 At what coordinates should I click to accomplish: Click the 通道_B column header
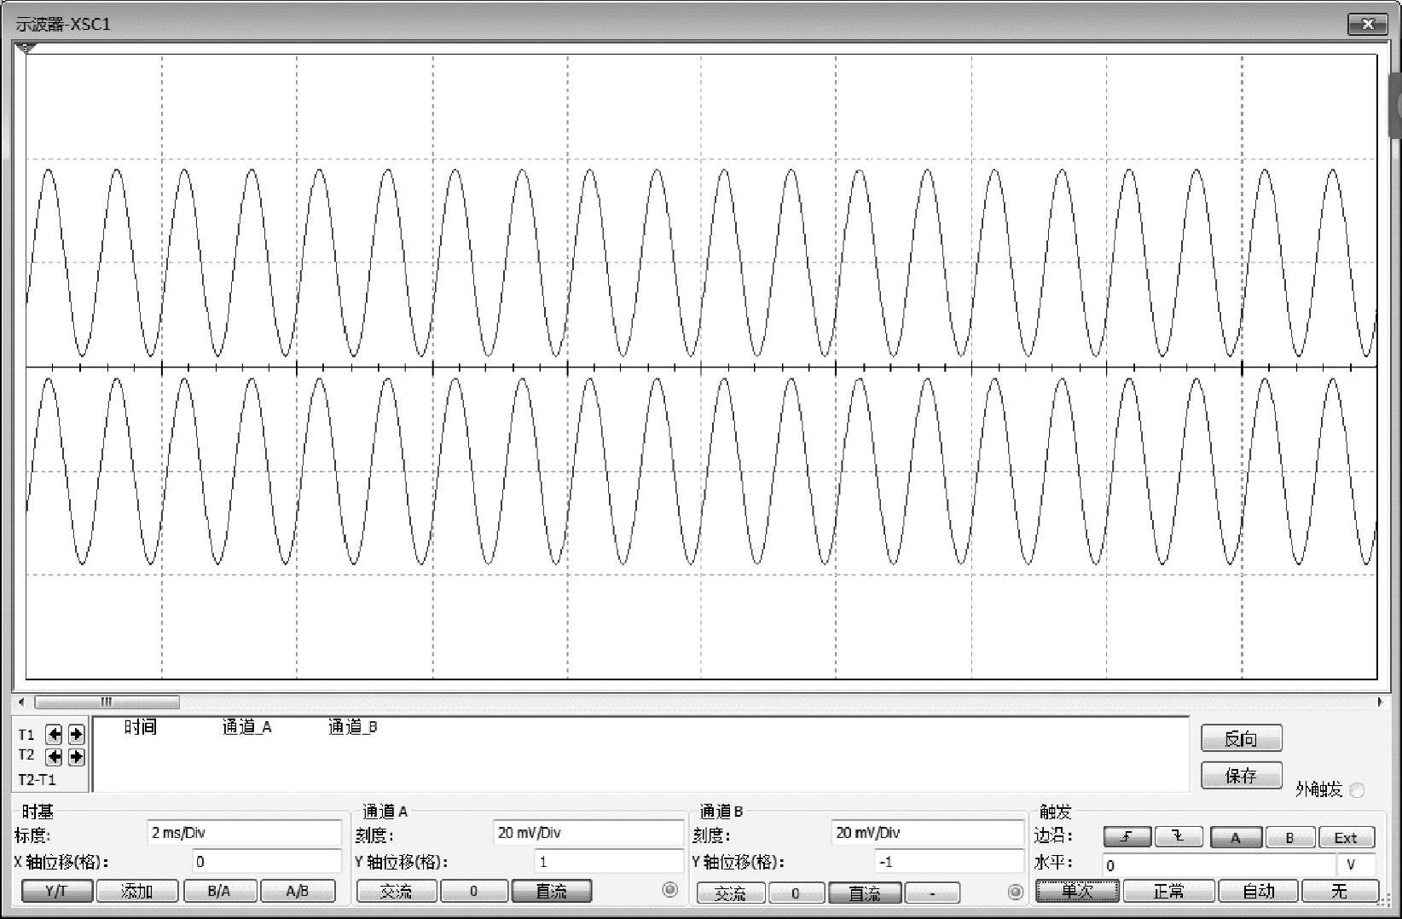pyautogui.click(x=353, y=727)
